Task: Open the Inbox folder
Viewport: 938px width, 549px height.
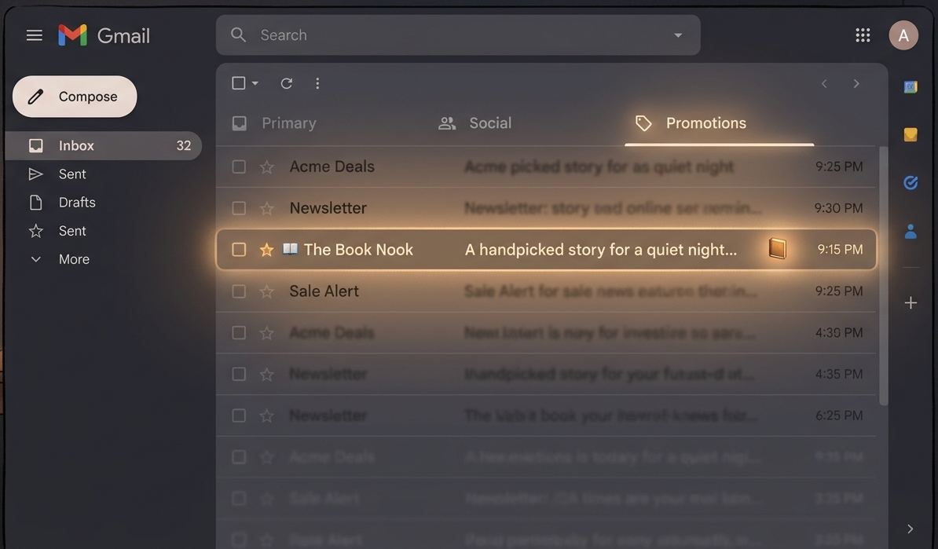Action: tap(104, 145)
